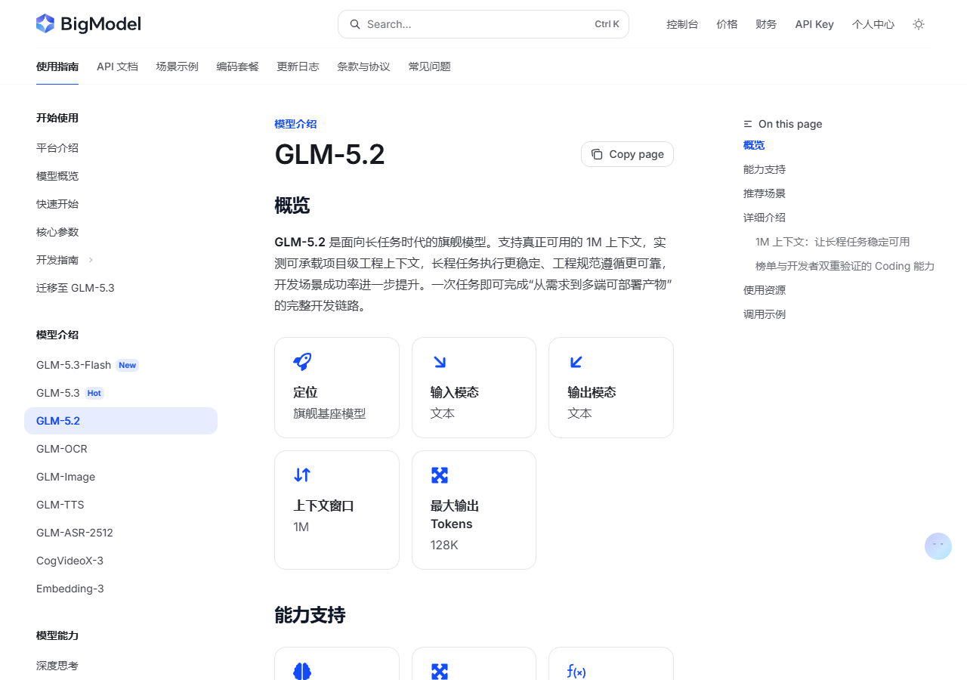Open the 财务 link
Viewport: 967px width, 680px height.
(x=766, y=24)
